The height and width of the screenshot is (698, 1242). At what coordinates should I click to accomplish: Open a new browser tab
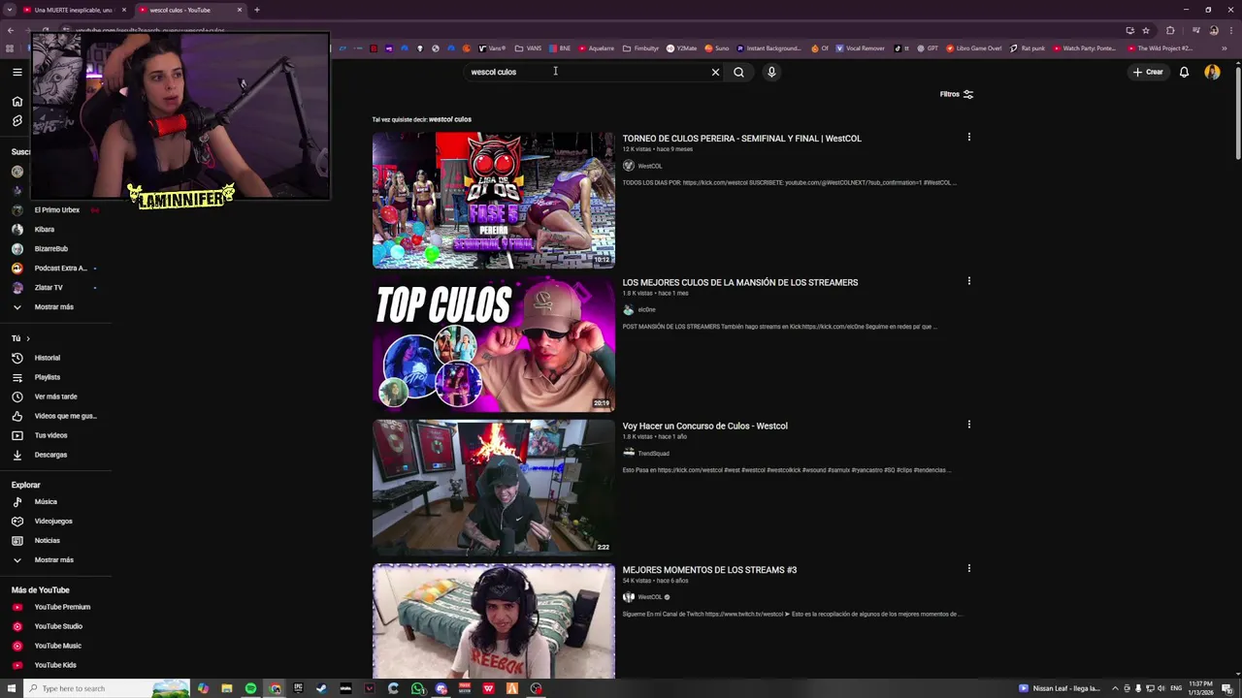(x=256, y=10)
